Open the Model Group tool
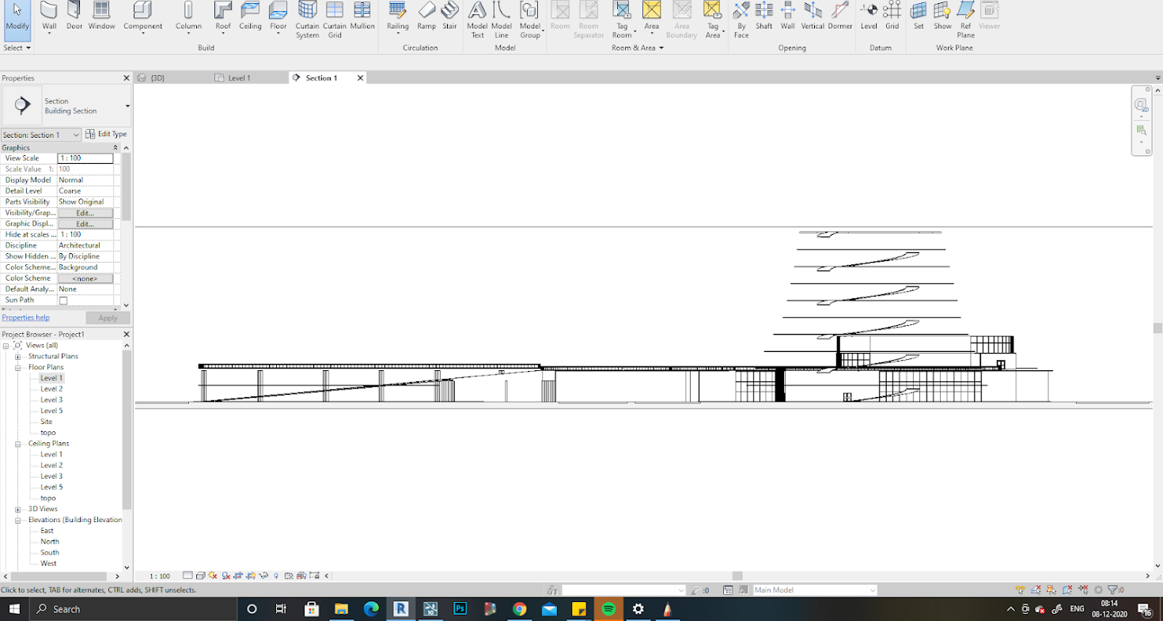 [529, 21]
